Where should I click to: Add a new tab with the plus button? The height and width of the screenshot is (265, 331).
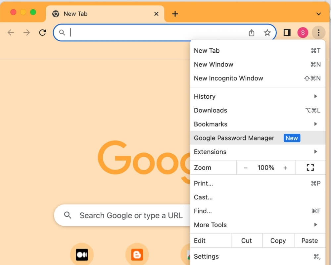(x=175, y=14)
